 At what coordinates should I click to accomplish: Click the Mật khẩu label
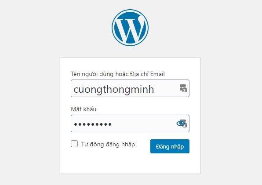click(x=84, y=109)
